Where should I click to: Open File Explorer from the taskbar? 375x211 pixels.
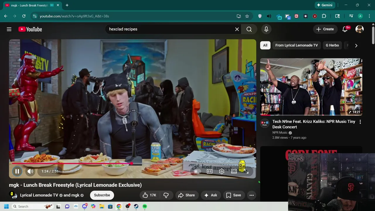(102, 207)
